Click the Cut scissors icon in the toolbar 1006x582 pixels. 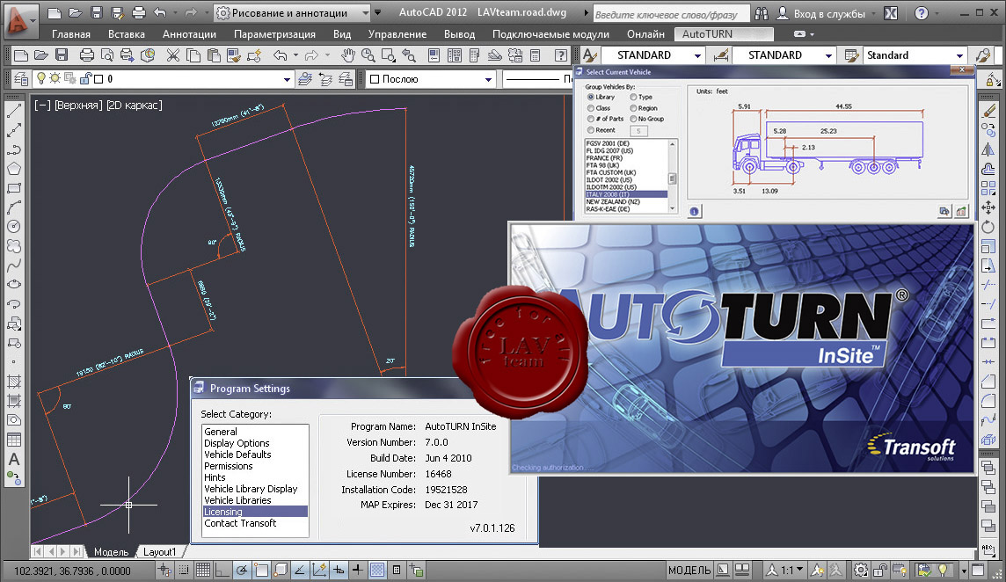click(x=172, y=55)
